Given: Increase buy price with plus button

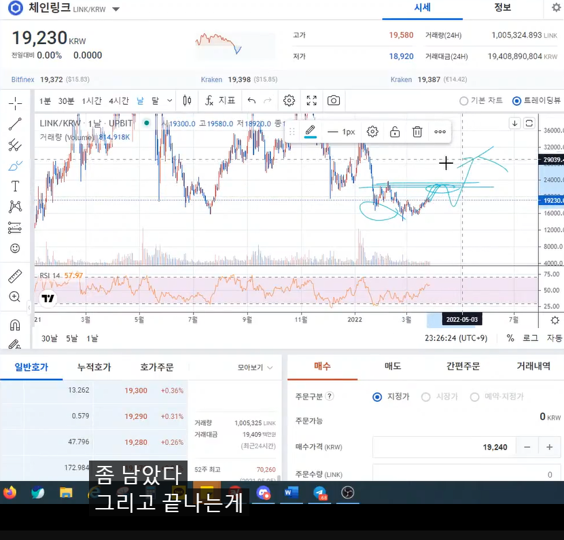Looking at the screenshot, I should pyautogui.click(x=549, y=447).
